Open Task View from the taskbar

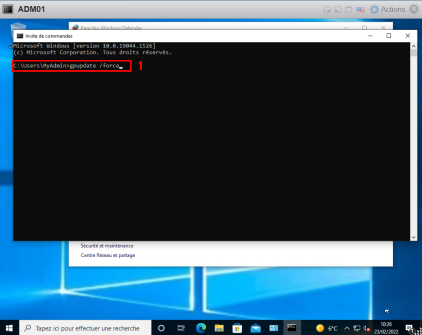click(x=181, y=328)
